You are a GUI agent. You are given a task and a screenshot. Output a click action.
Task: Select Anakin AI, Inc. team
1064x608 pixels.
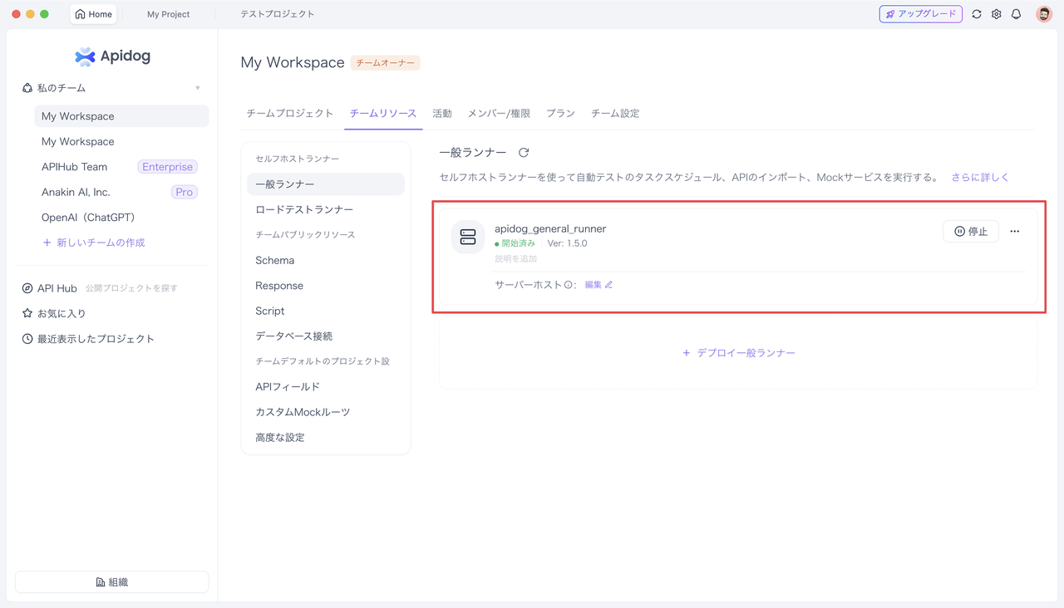pyautogui.click(x=76, y=192)
